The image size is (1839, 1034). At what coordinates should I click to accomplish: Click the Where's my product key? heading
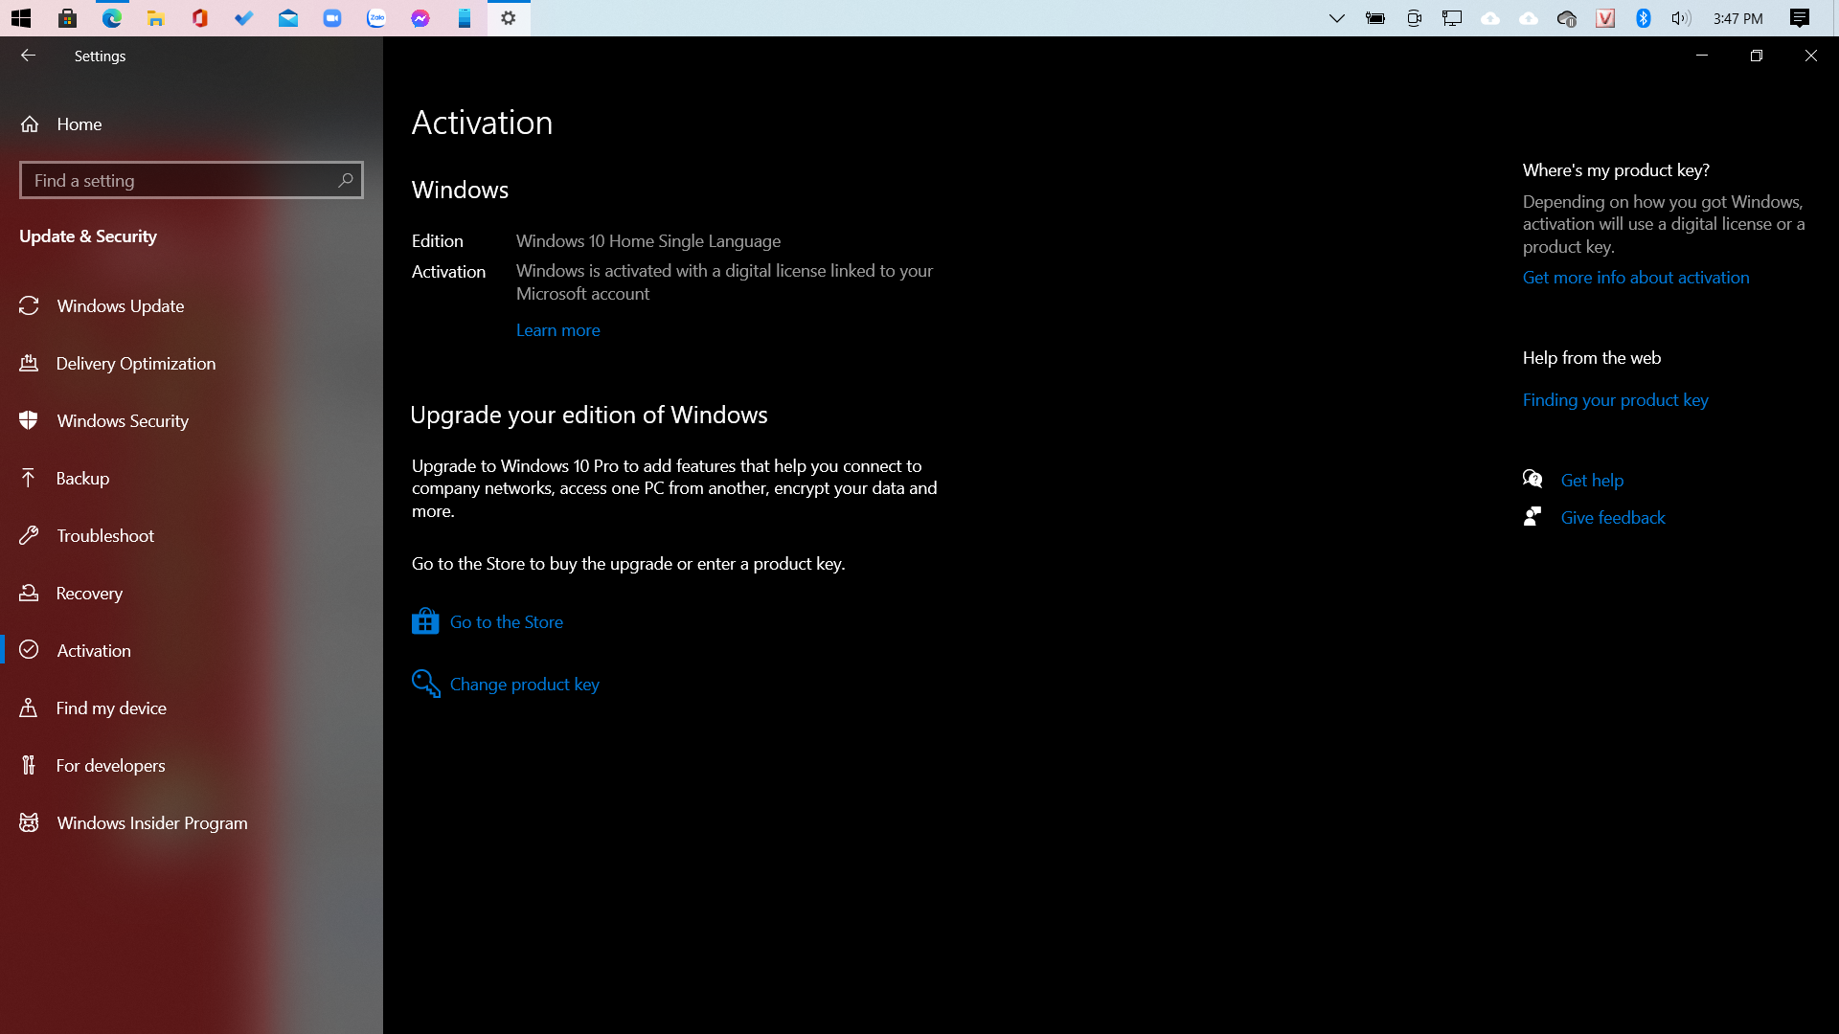point(1616,170)
